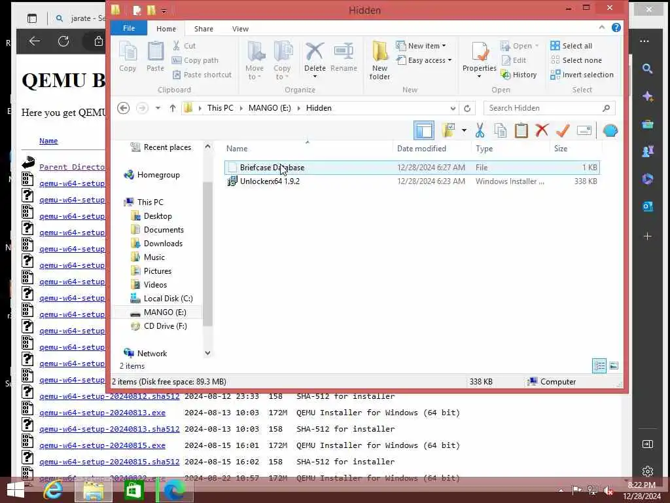
Task: Open the Windows Store taskbar icon
Action: click(x=133, y=490)
